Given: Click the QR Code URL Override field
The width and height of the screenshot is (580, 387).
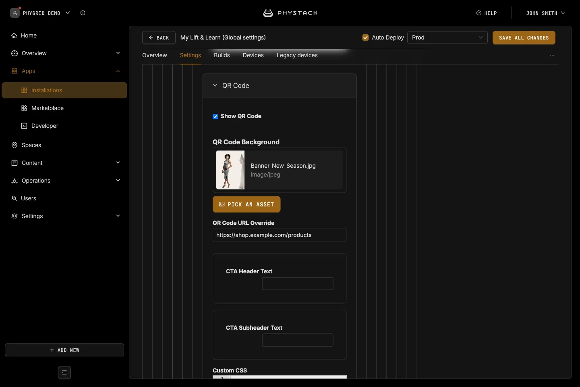Looking at the screenshot, I should [280, 235].
